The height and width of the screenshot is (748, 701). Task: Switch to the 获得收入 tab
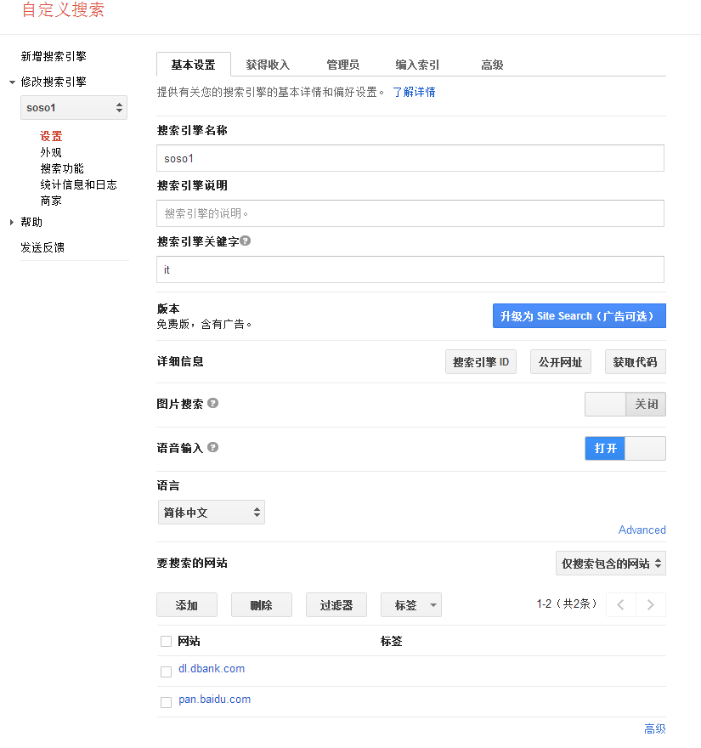pos(269,64)
